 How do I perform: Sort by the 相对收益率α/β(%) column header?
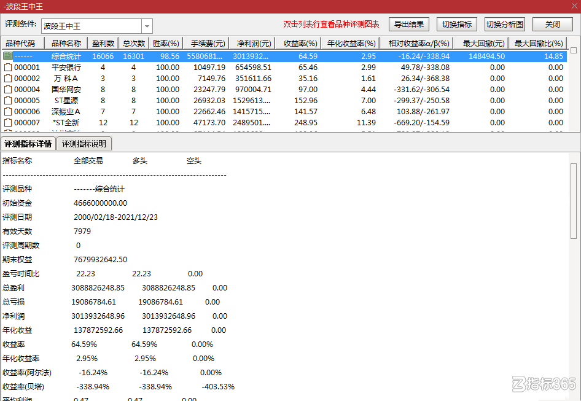pos(416,44)
